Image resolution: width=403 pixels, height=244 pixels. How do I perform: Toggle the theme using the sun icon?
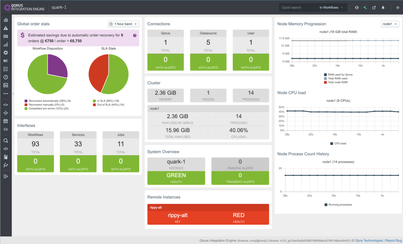click(398, 8)
